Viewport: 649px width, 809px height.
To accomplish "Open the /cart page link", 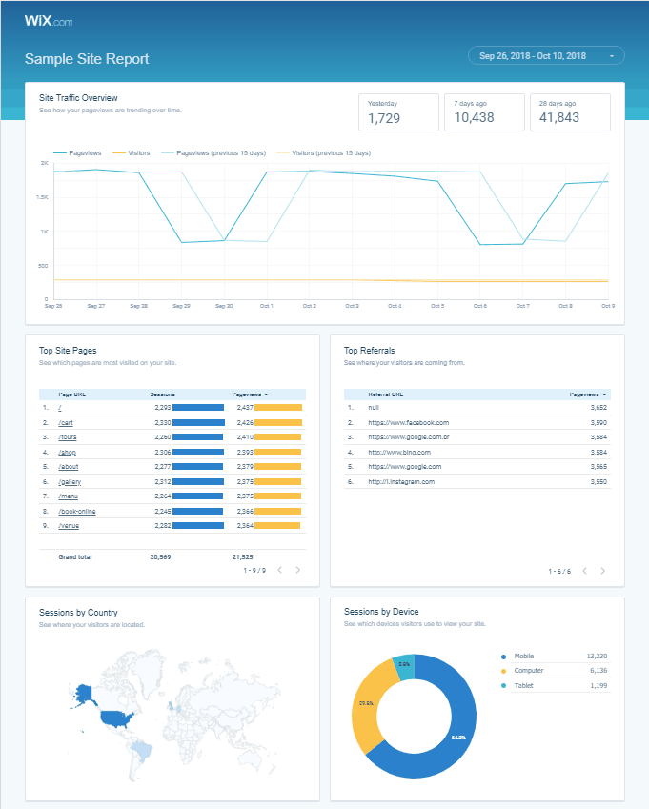I will (66, 422).
